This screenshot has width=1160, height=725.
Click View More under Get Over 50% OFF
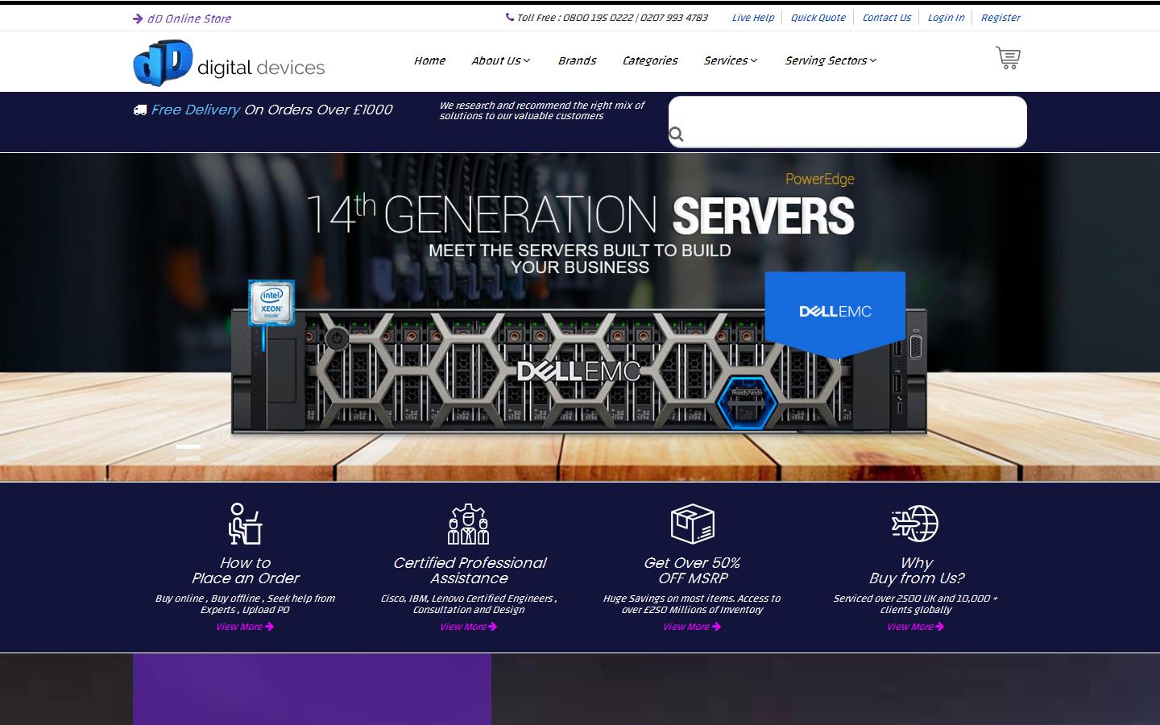tap(691, 627)
